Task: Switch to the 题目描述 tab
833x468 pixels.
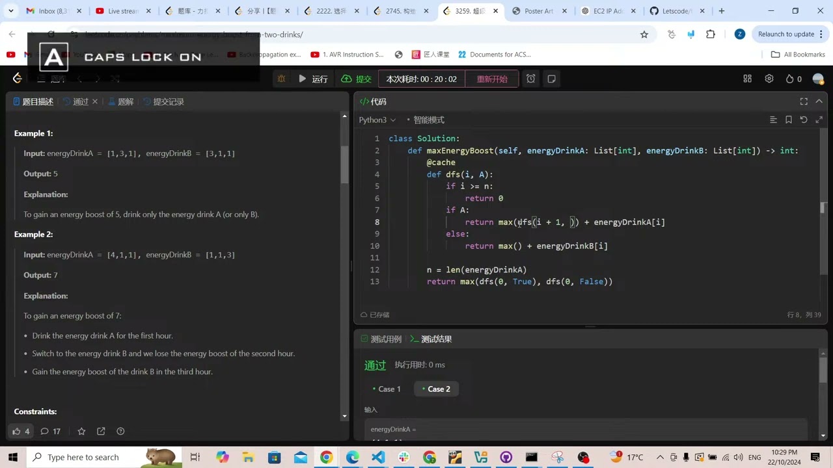Action: (33, 101)
